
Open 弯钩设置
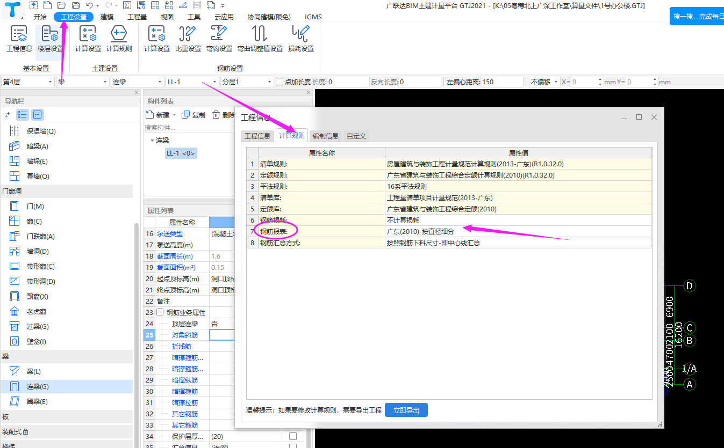tap(219, 39)
